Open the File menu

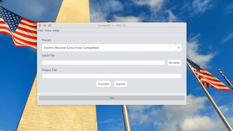(40, 31)
